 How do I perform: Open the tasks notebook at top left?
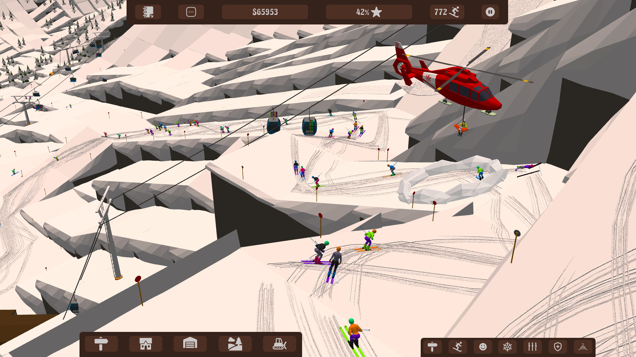click(148, 12)
